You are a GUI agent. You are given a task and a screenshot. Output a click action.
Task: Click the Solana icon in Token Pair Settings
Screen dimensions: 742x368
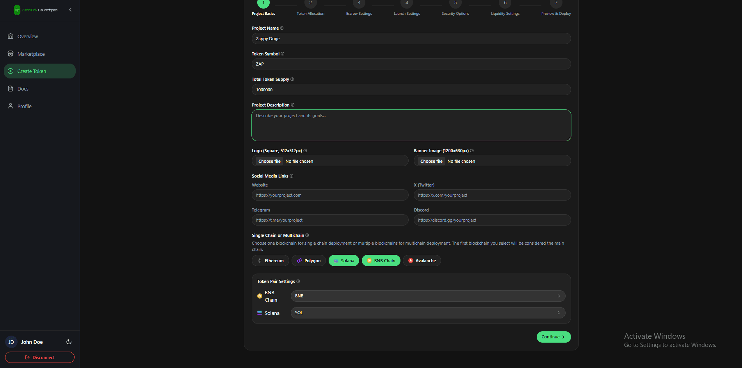click(x=260, y=313)
